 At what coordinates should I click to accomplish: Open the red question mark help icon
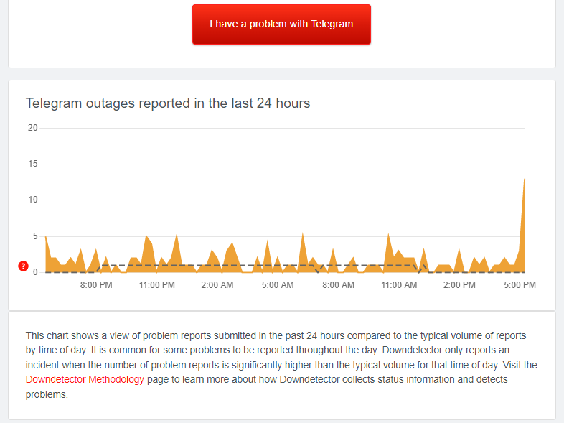tap(24, 266)
